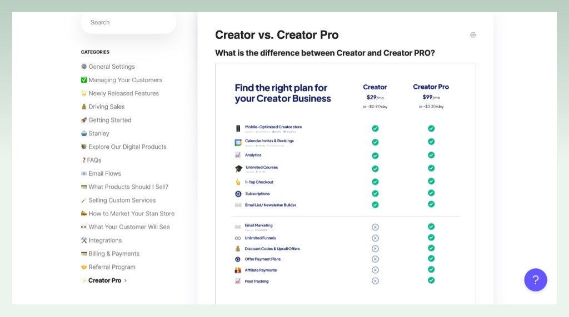This screenshot has height=317, width=569.
Task: Select the Creator Pro category
Action: [x=104, y=281]
